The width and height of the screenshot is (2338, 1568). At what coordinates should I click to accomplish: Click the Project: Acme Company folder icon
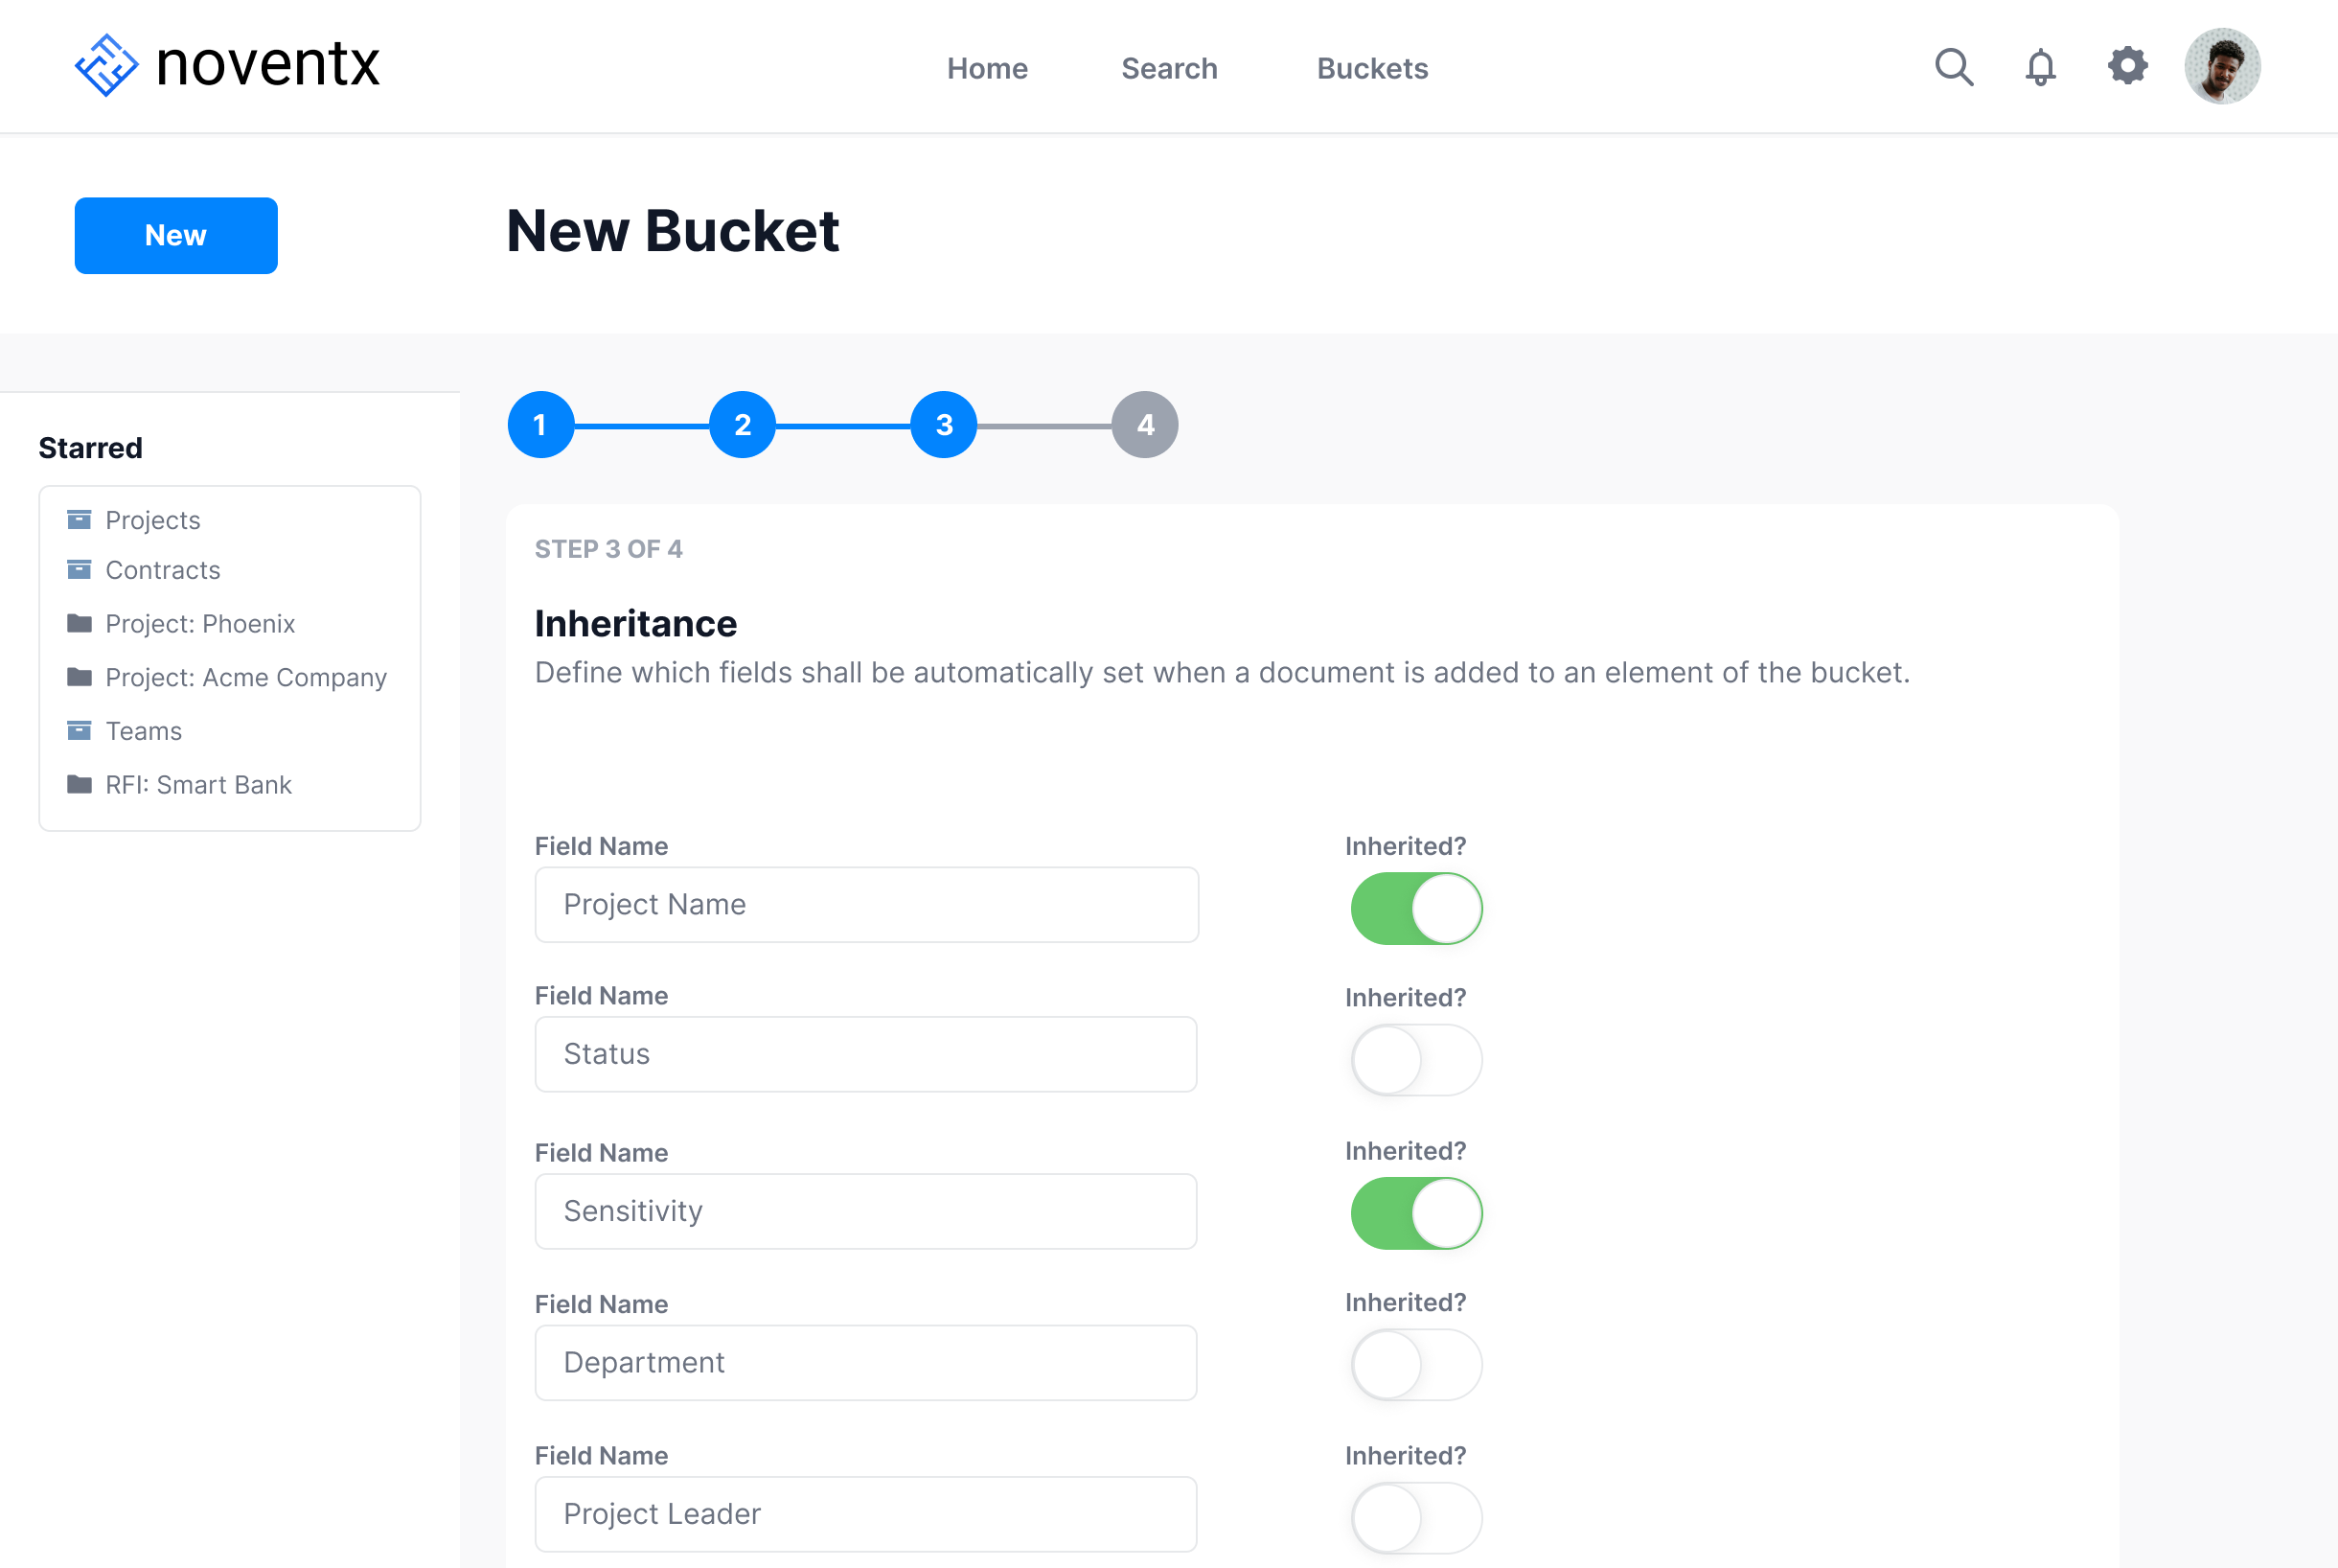79,677
